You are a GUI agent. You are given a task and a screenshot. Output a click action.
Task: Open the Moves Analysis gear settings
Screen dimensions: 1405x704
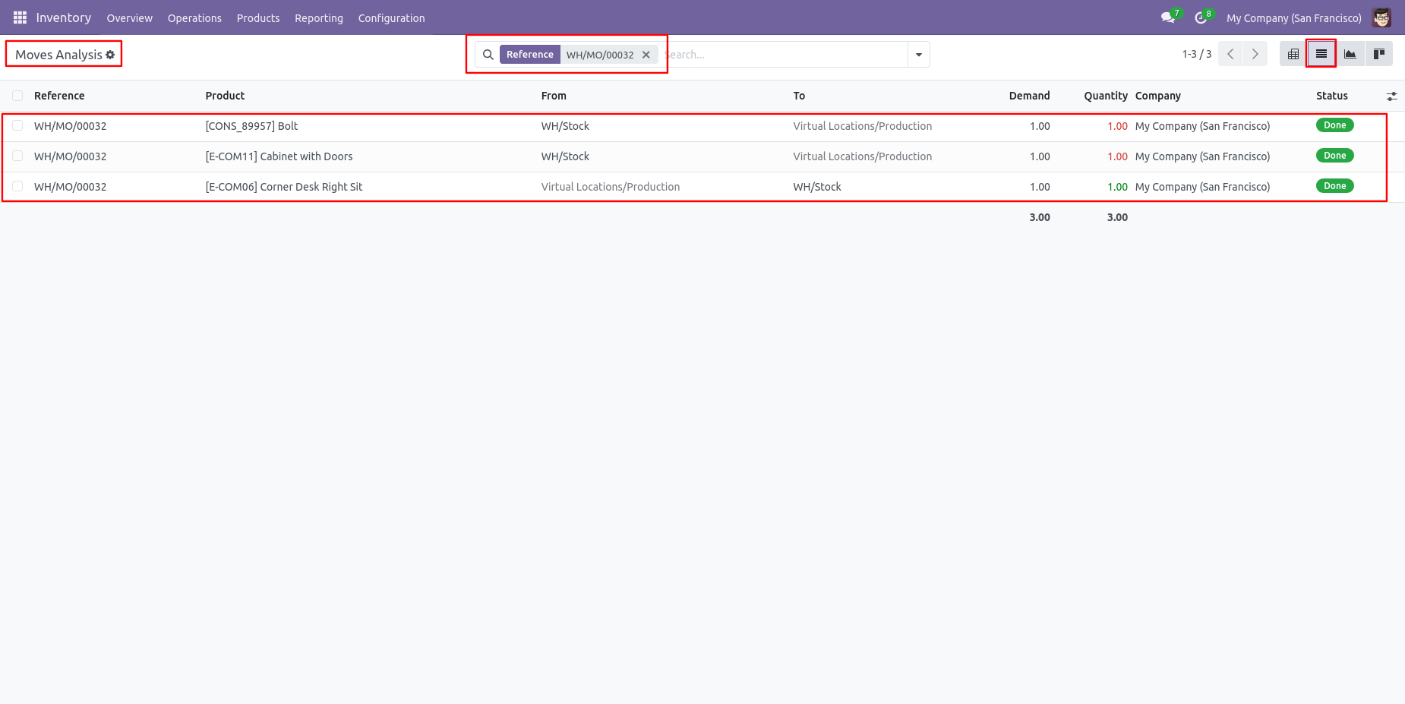click(110, 55)
